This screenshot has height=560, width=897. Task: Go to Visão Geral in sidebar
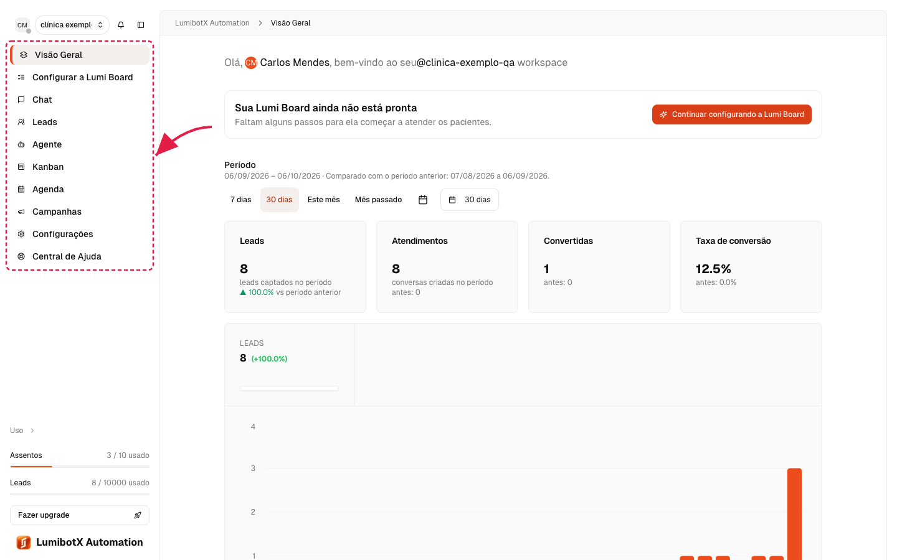pos(80,55)
